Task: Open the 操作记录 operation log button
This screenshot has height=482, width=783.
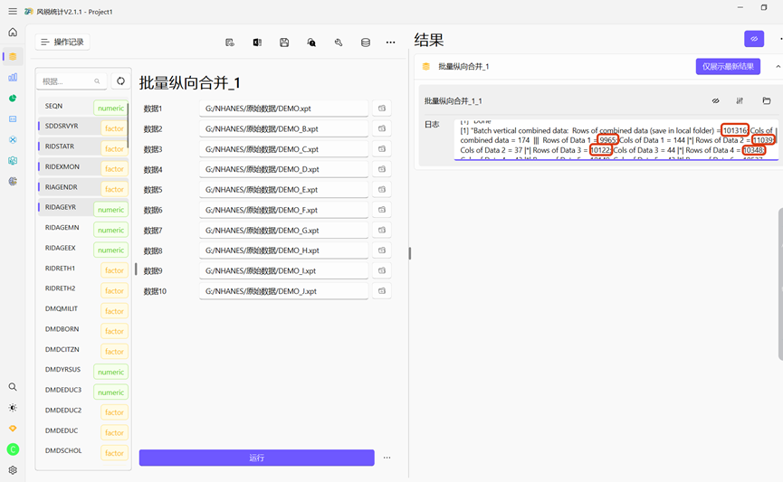Action: click(x=62, y=42)
